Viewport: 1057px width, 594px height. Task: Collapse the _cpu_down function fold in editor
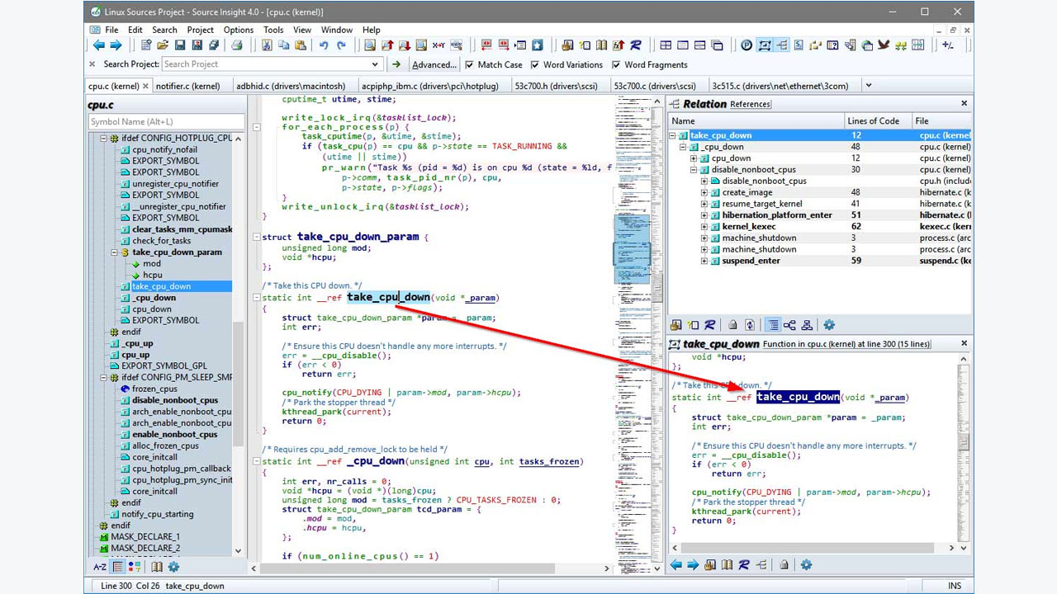257,462
